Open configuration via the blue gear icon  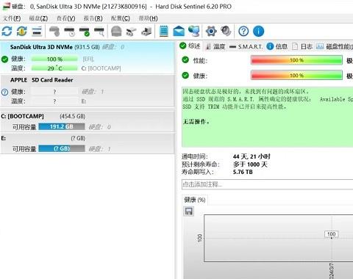coord(211,32)
